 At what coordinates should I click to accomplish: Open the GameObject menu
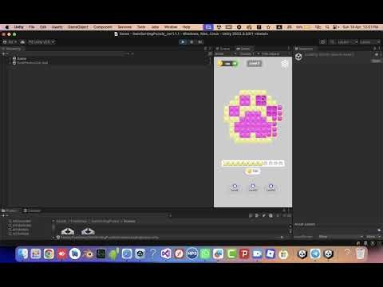coord(78,27)
